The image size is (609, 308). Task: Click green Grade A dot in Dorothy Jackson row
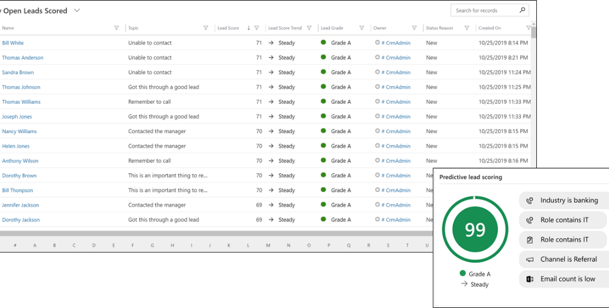pyautogui.click(x=323, y=219)
